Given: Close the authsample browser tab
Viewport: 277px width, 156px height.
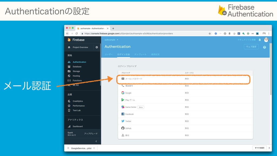Looking at the screenshot, I should click(108, 28).
